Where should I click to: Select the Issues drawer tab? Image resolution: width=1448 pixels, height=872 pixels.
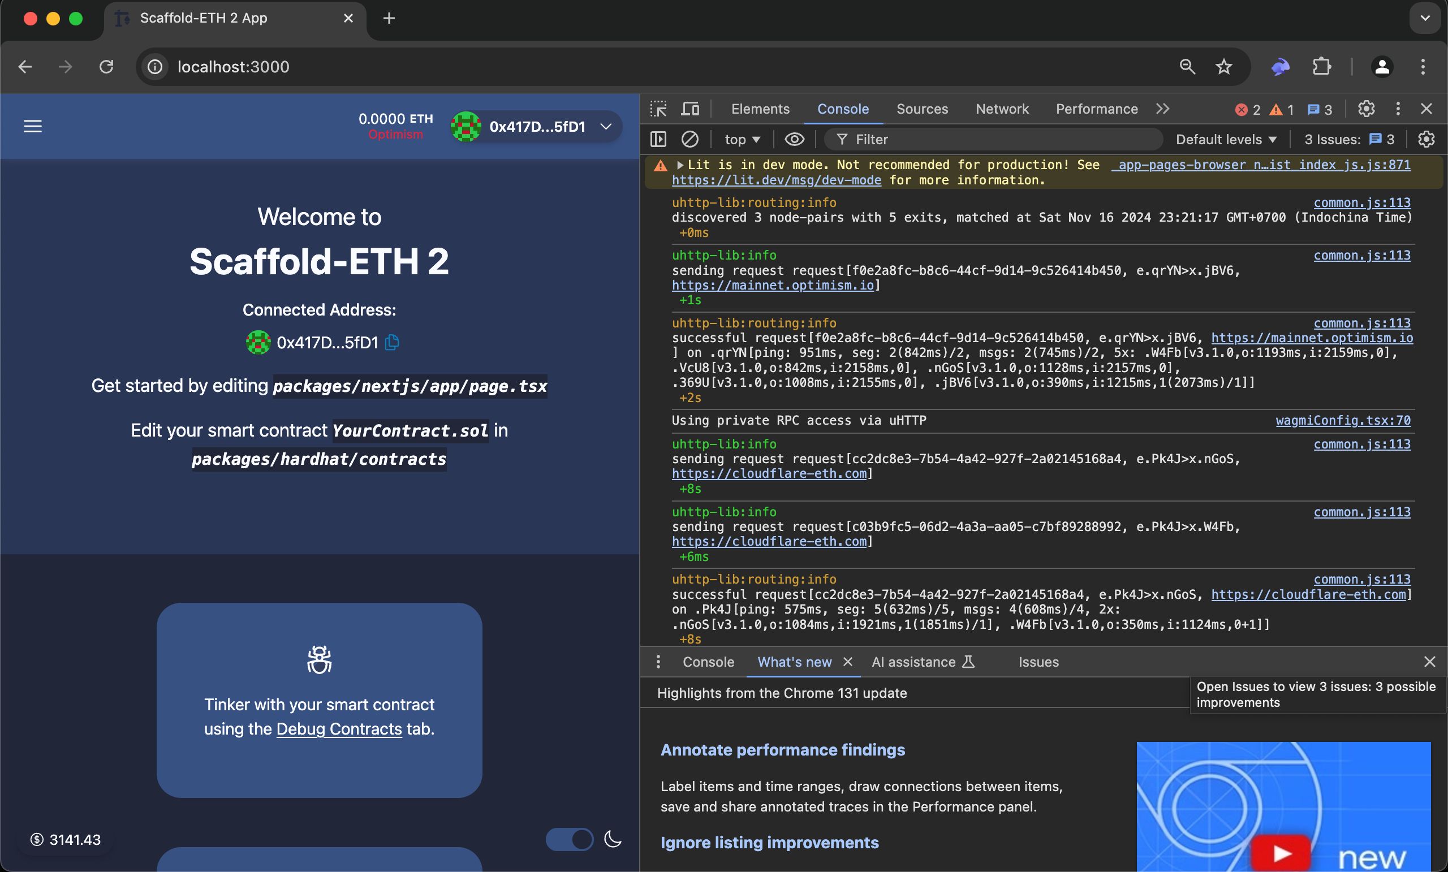click(x=1038, y=662)
